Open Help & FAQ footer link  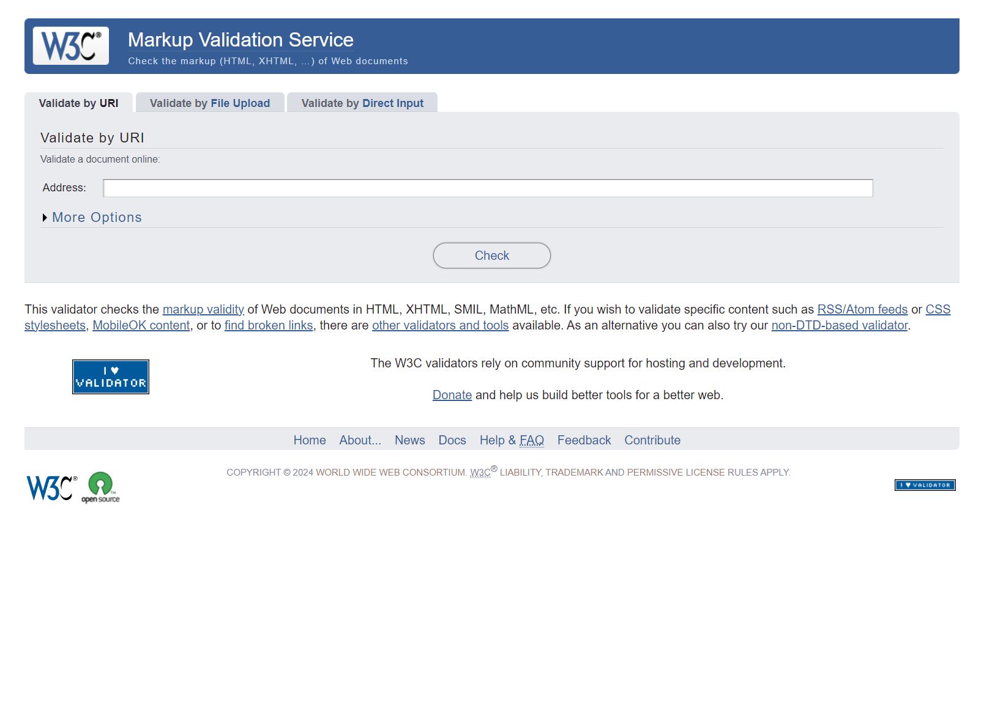(512, 440)
